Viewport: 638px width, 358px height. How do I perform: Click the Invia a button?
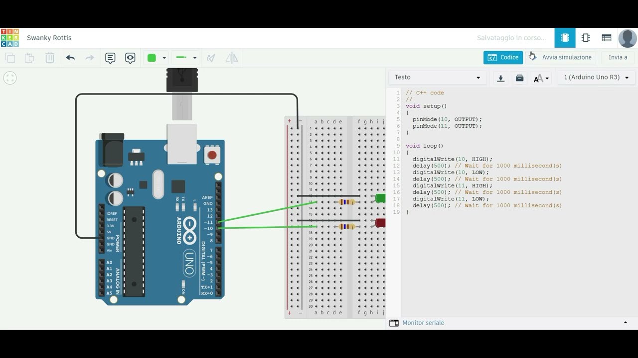(618, 57)
